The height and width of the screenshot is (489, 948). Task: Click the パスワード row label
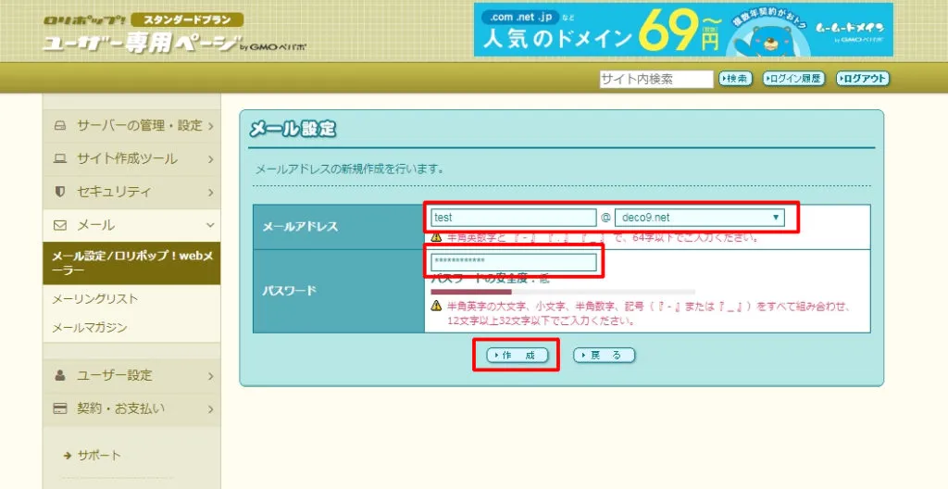click(289, 291)
